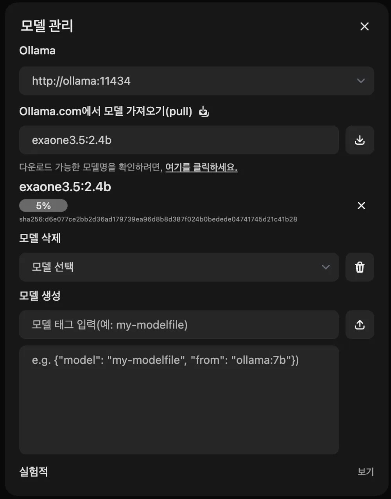Click the sha256 hash text
This screenshot has width=391, height=499.
point(158,219)
